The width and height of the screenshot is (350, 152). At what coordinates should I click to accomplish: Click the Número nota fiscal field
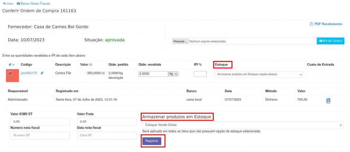click(x=40, y=135)
